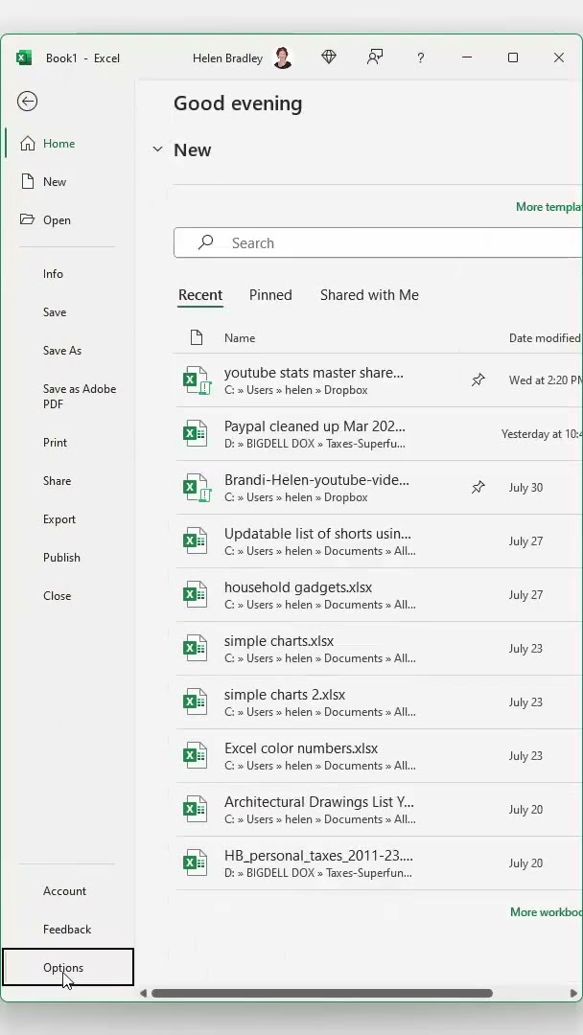The height and width of the screenshot is (1035, 583).
Task: Collapse the New section chevron
Action: (x=157, y=149)
